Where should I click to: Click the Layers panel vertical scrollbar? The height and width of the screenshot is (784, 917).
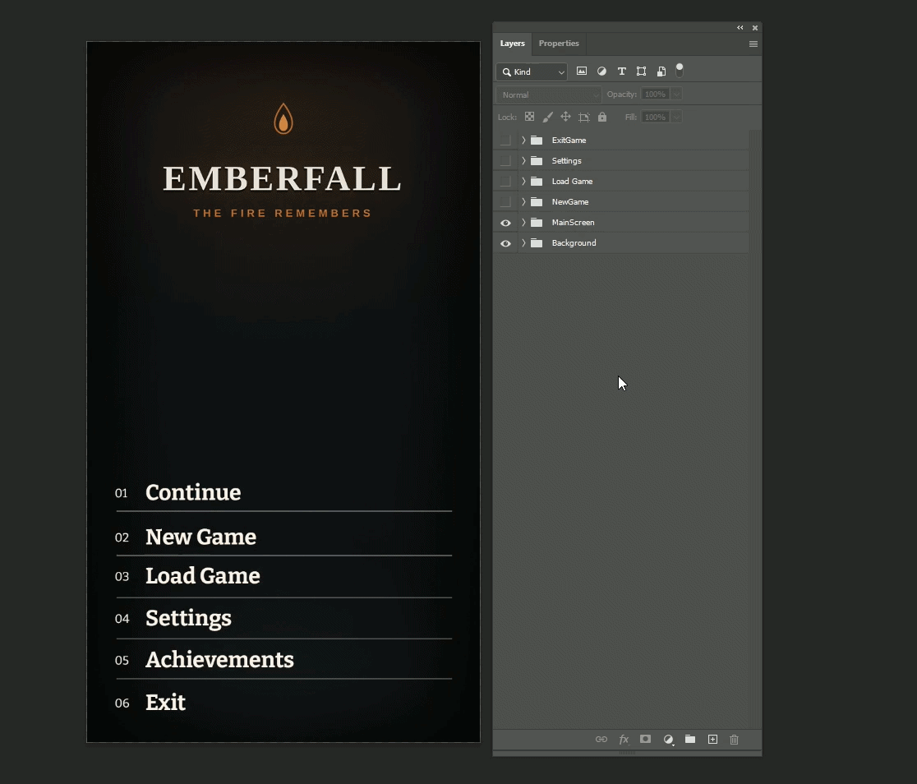pyautogui.click(x=755, y=430)
